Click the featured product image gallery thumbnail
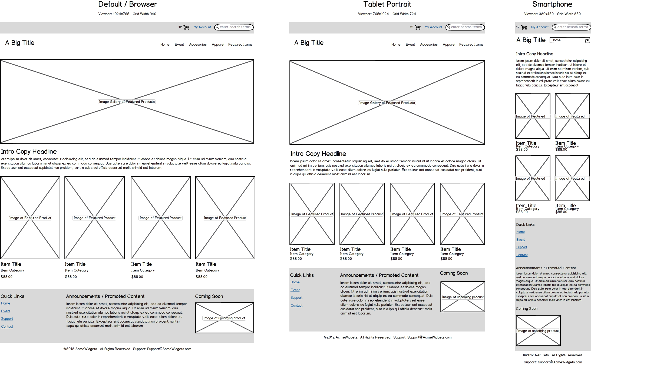 (127, 101)
